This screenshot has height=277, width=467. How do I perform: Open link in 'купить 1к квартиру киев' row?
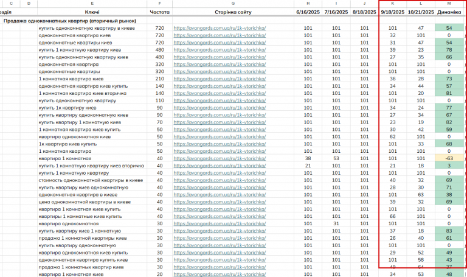(x=220, y=108)
